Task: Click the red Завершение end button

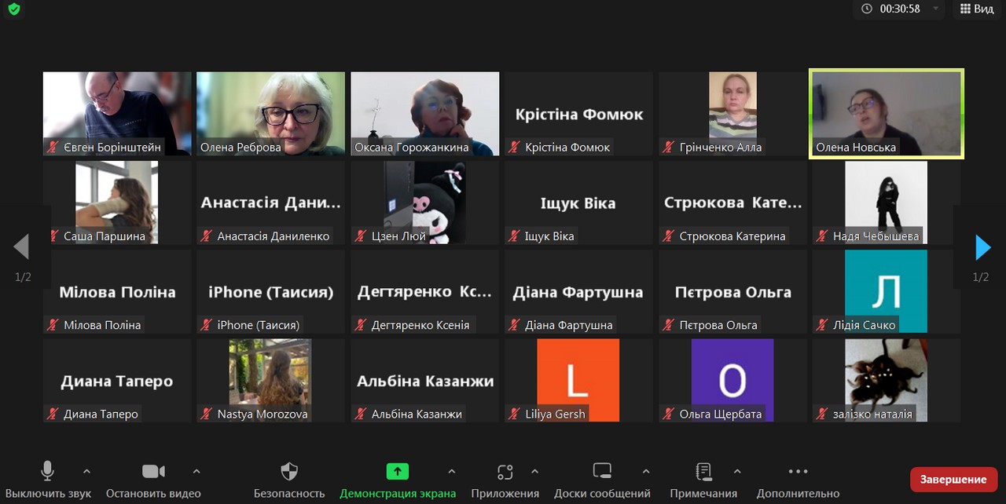Action: [953, 479]
